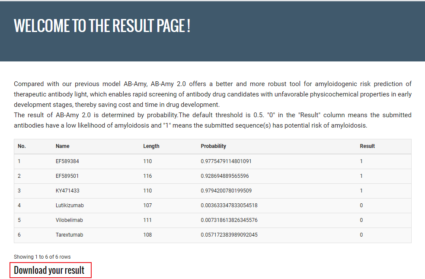
Task: Select the EF589384 name cell
Action: pos(67,161)
